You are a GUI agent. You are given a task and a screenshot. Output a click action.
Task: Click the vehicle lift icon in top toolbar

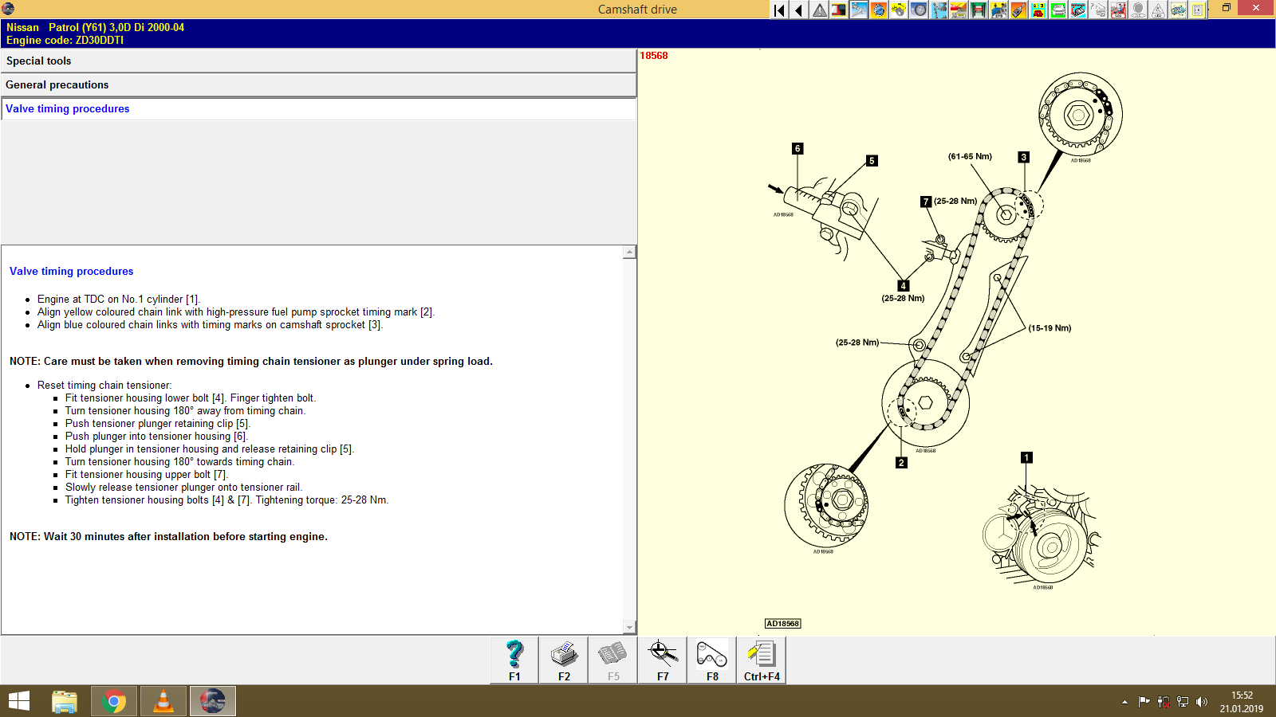point(978,10)
